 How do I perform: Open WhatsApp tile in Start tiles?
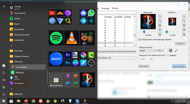coord(91,13)
